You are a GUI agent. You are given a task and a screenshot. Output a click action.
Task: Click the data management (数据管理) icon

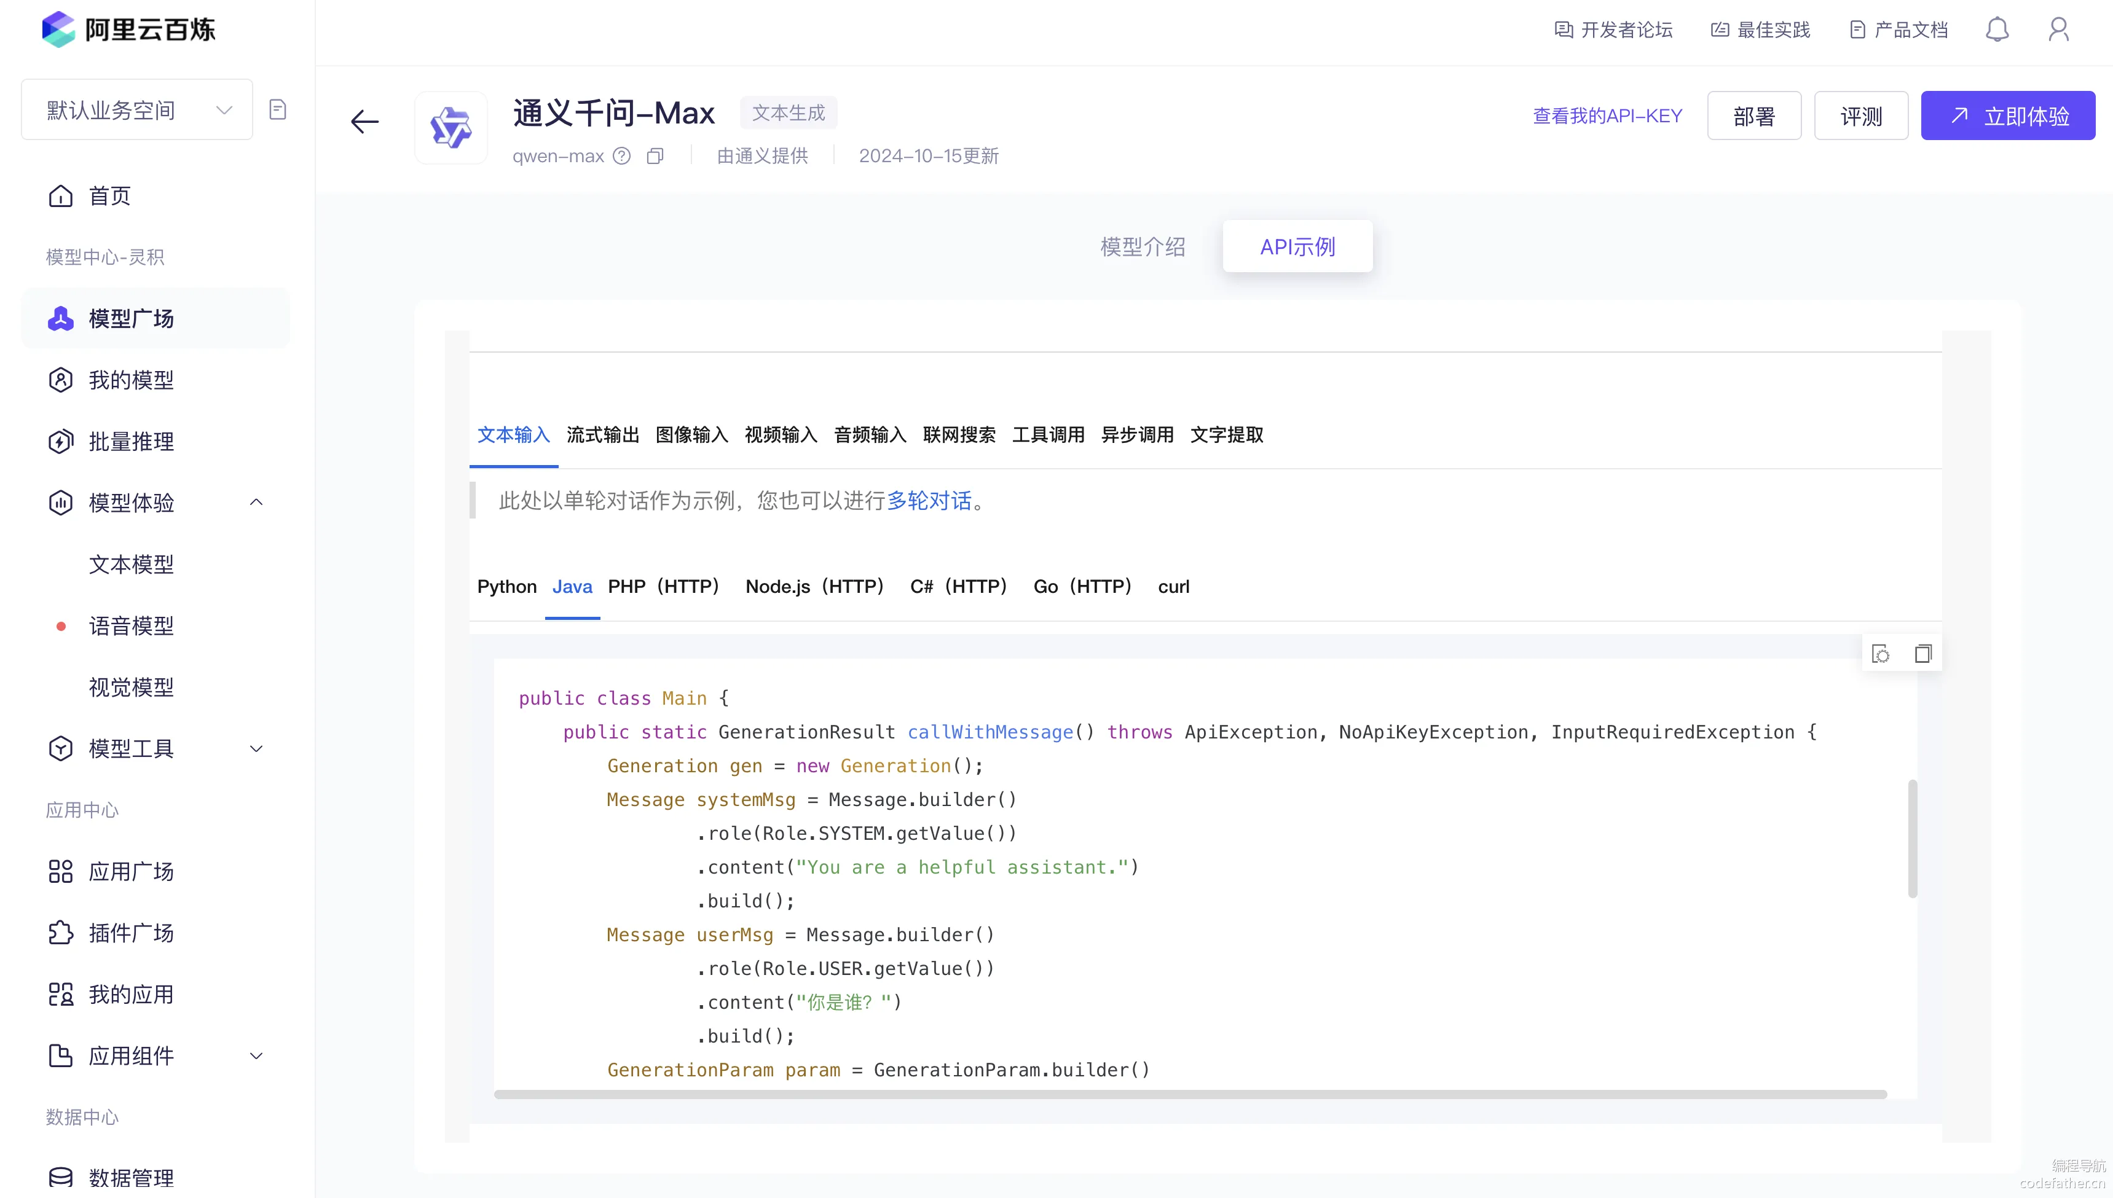pos(60,1178)
